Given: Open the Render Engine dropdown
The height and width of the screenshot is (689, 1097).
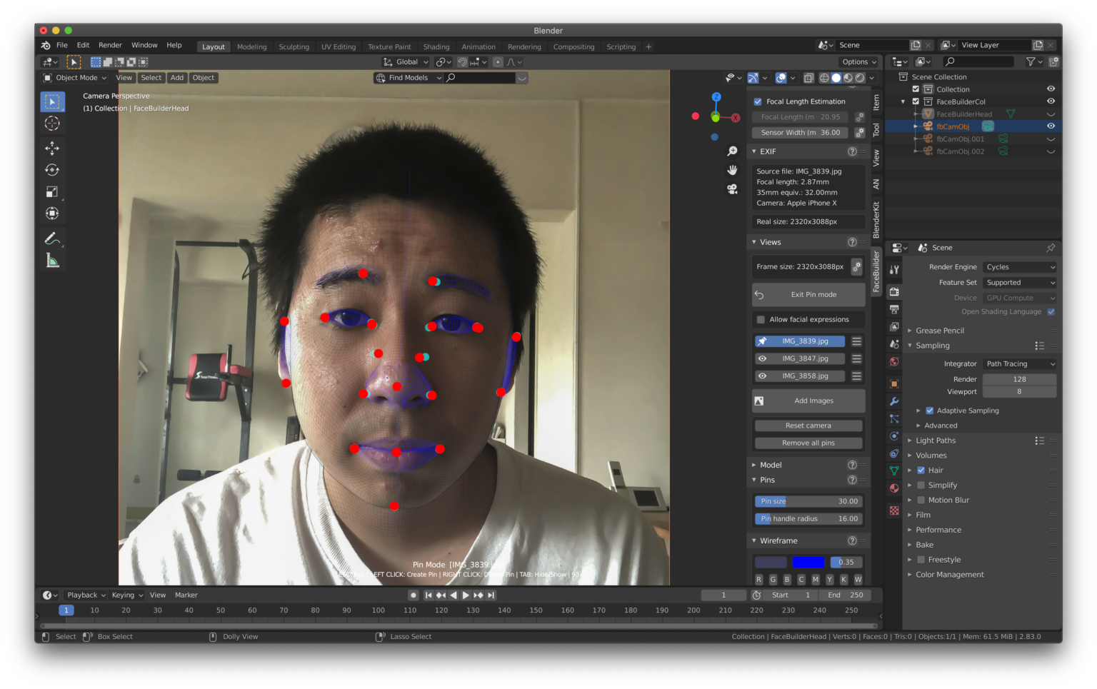Looking at the screenshot, I should tap(1019, 266).
